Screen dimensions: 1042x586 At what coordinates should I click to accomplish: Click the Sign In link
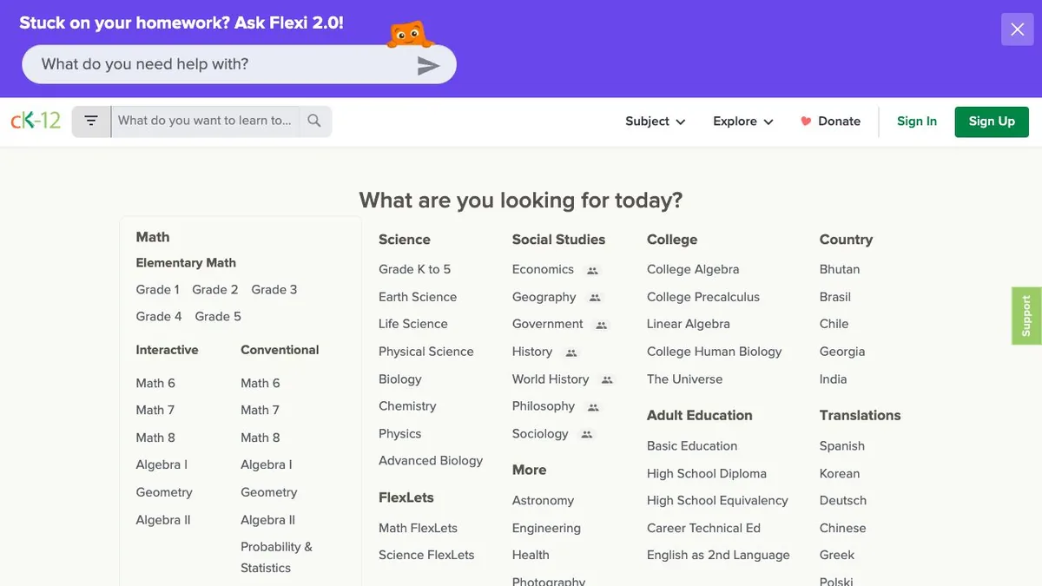[917, 122]
